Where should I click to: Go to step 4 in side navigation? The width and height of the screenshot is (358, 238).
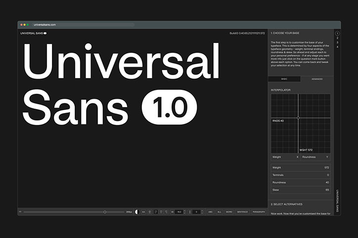(x=337, y=47)
